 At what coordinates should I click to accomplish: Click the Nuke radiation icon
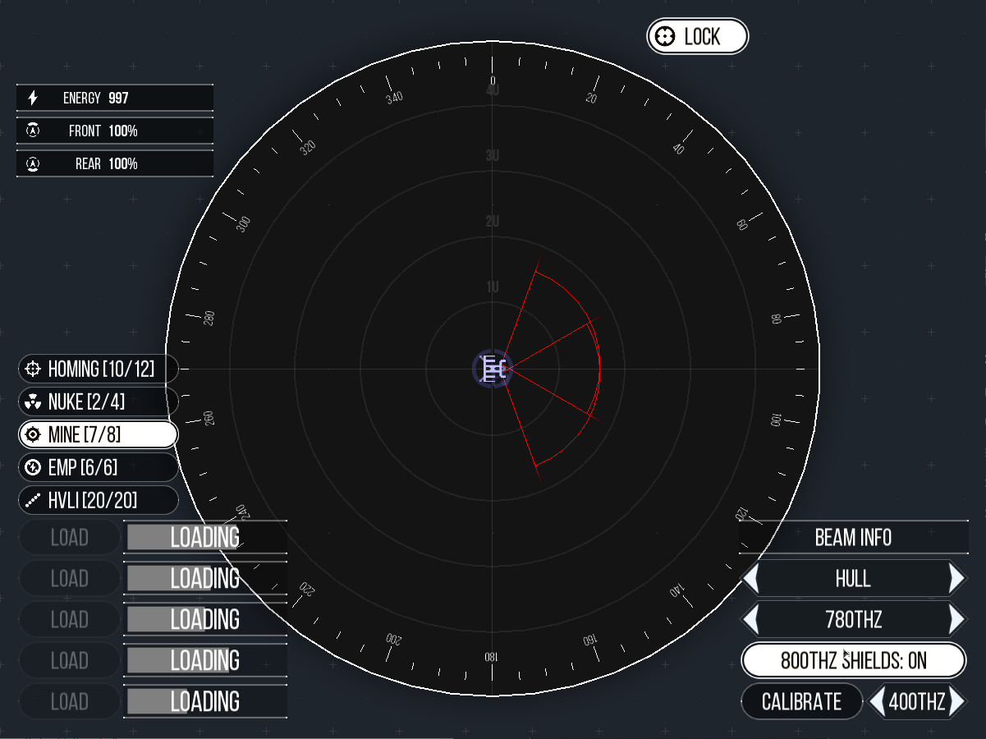coord(32,402)
